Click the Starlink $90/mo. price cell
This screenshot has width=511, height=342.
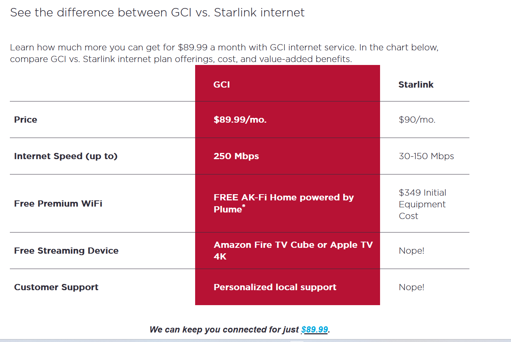click(417, 120)
